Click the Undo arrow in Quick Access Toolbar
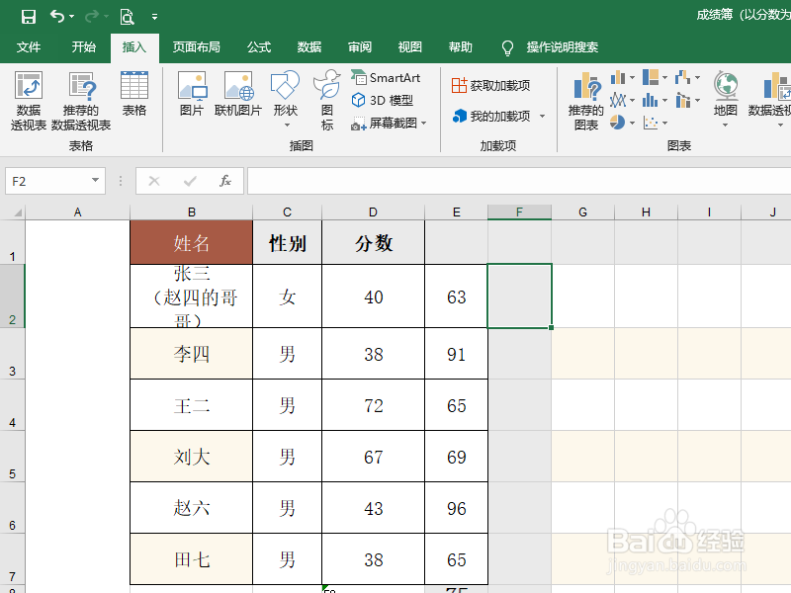This screenshot has height=593, width=791. point(59,14)
